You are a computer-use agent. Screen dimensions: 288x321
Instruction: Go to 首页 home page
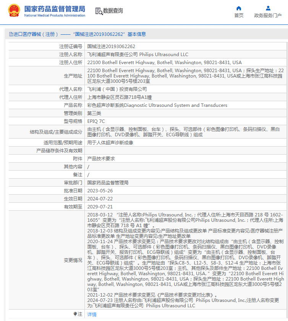[239, 16]
